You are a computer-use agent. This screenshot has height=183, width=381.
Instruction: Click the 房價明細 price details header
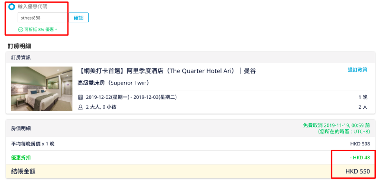pyautogui.click(x=21, y=128)
